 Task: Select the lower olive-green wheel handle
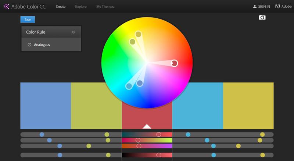132,41
